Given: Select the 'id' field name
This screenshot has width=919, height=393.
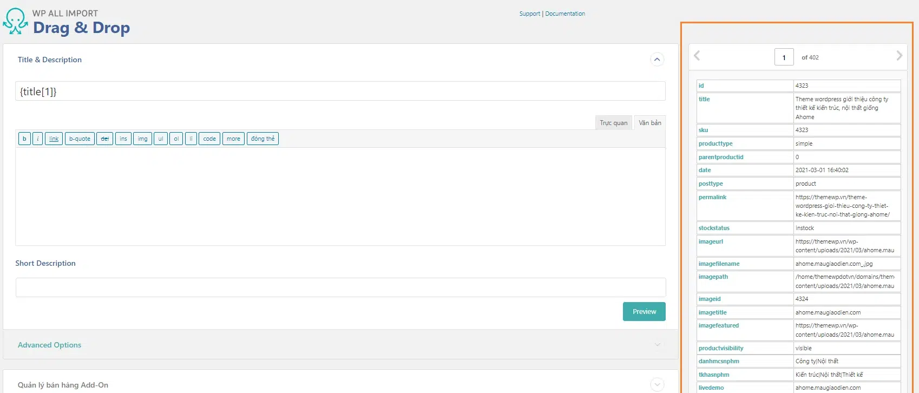Looking at the screenshot, I should [701, 86].
